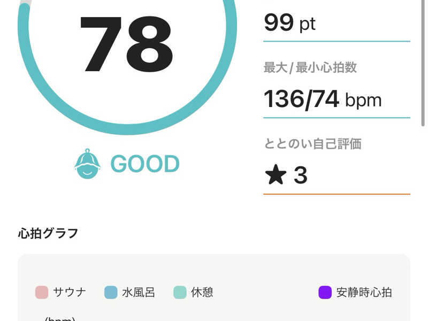428x321 pixels.
Task: Click the GOOD rating text
Action: (144, 164)
